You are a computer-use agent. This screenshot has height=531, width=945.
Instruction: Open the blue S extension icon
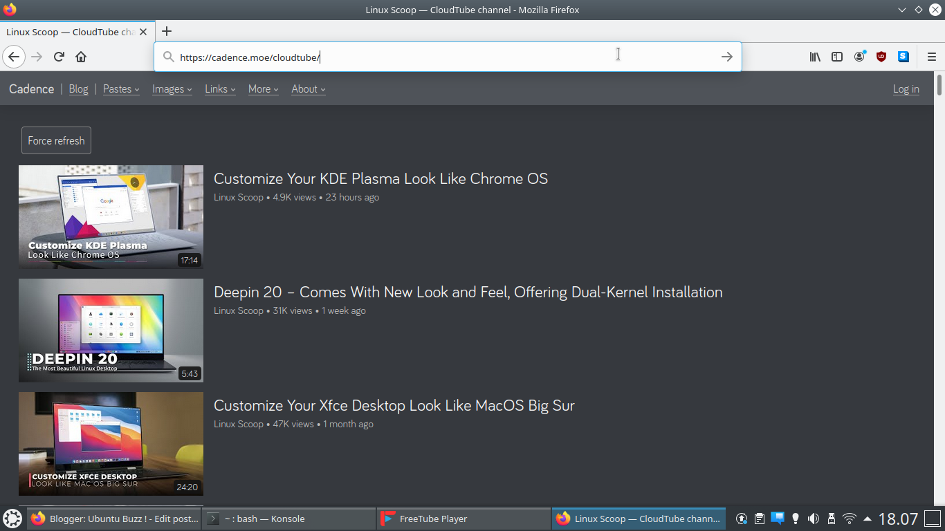point(903,57)
